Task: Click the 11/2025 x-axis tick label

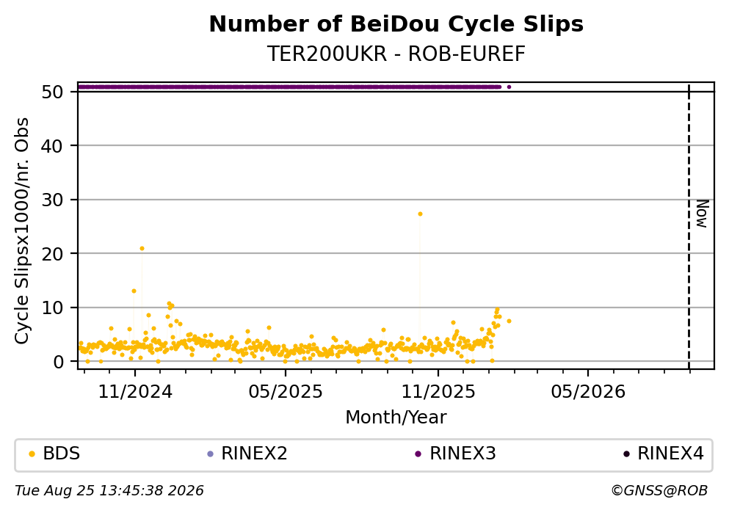Action: pos(438,392)
